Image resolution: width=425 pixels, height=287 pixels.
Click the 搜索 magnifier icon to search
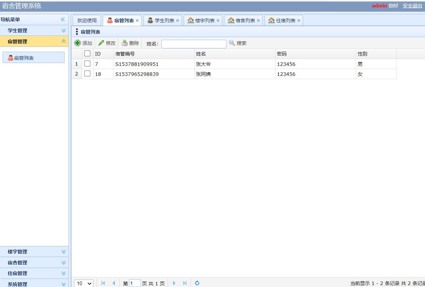coord(232,43)
